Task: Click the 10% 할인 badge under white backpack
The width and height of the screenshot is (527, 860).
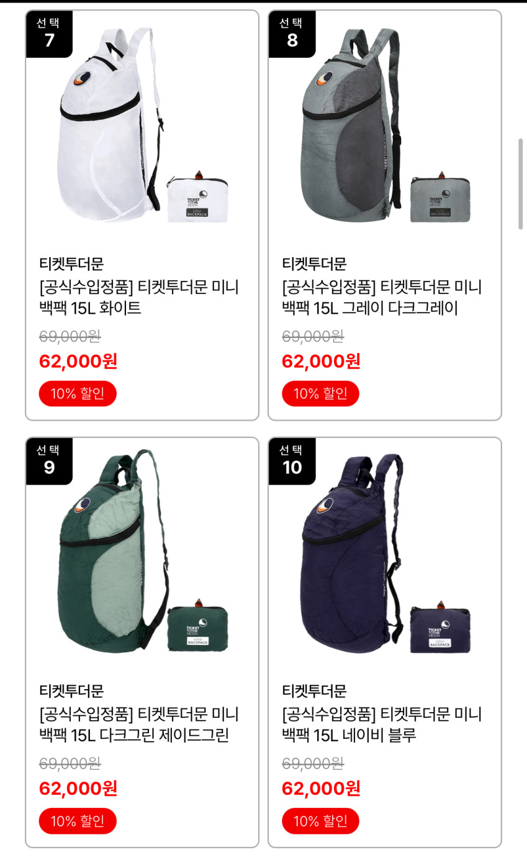Action: (78, 393)
